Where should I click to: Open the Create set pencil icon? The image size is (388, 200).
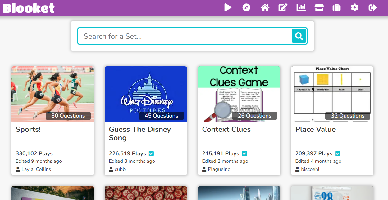[x=283, y=7]
